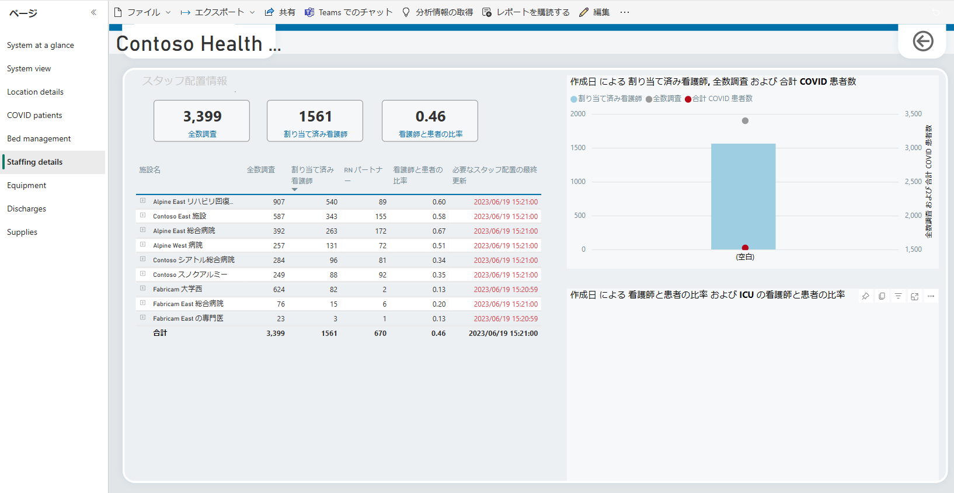The height and width of the screenshot is (493, 954).
Task: Select the gray data point above bar
Action: (x=745, y=121)
